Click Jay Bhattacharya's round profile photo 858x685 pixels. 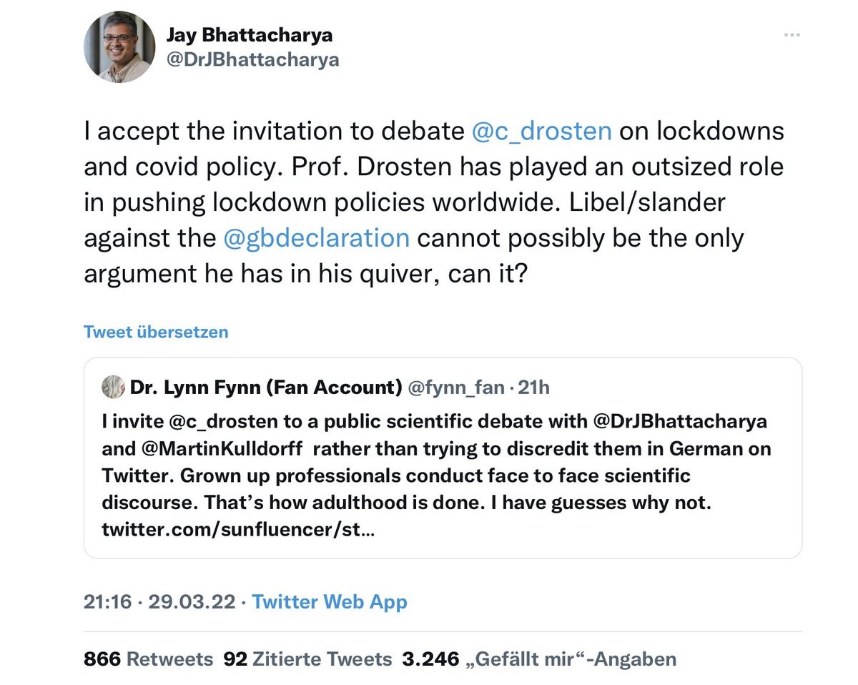(119, 47)
